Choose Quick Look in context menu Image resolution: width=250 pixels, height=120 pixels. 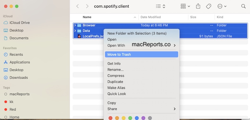[116, 94]
